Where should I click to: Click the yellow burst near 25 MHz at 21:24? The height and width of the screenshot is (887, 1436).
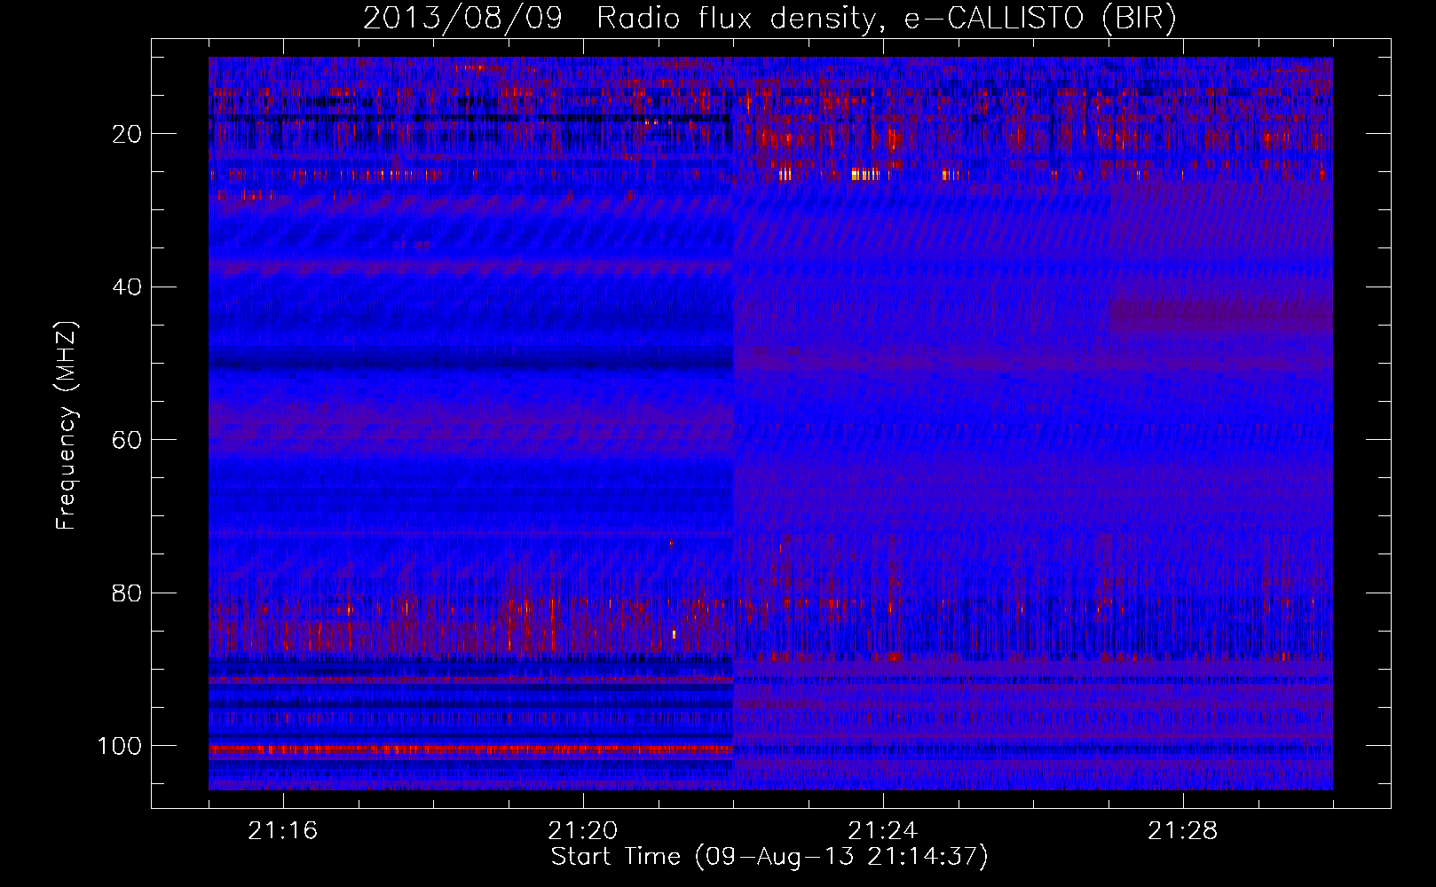tap(865, 175)
